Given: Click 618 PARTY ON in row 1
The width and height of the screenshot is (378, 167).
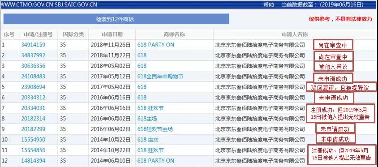Looking at the screenshot, I should (156, 45).
